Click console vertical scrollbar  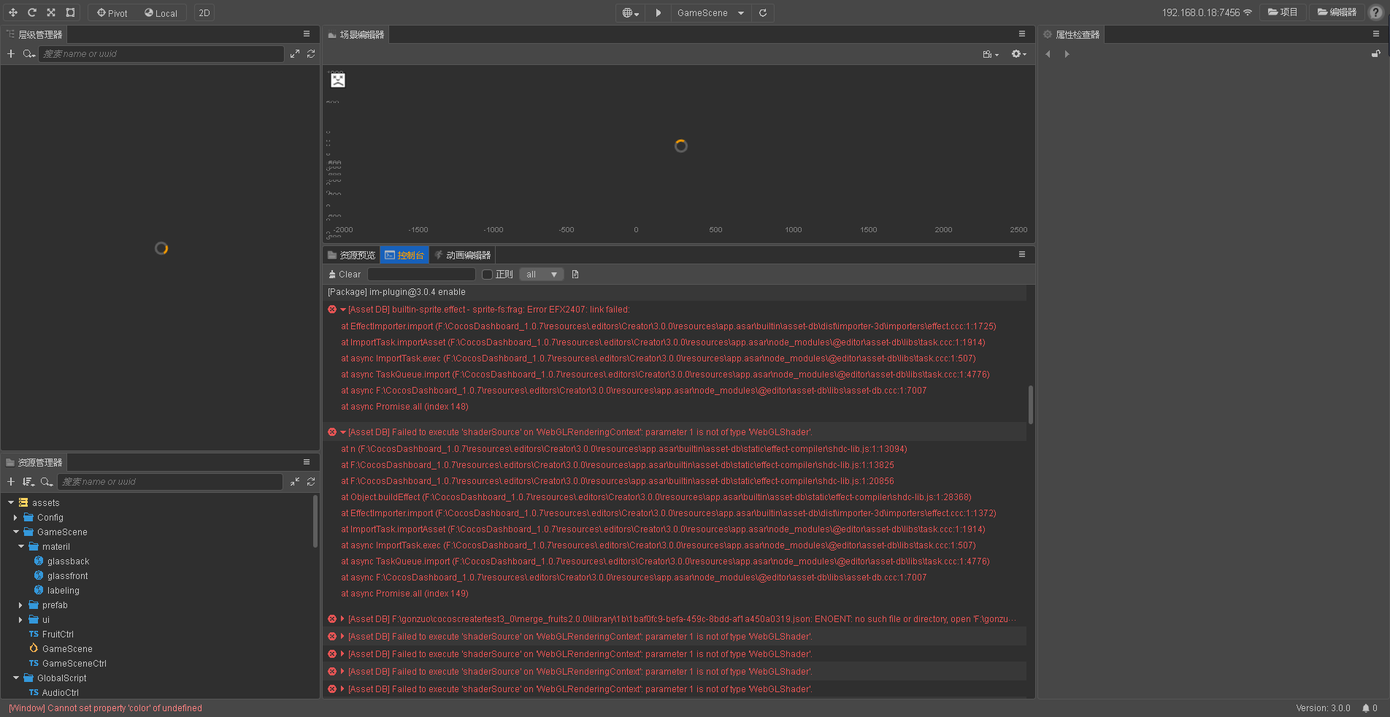(x=1031, y=404)
